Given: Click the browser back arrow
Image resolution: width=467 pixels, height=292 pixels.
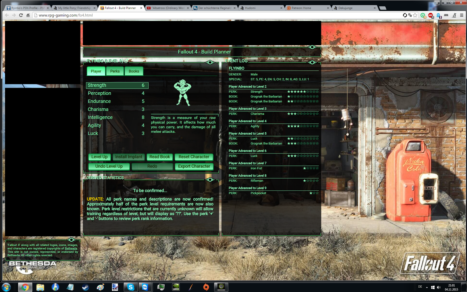Looking at the screenshot, I should [7, 15].
